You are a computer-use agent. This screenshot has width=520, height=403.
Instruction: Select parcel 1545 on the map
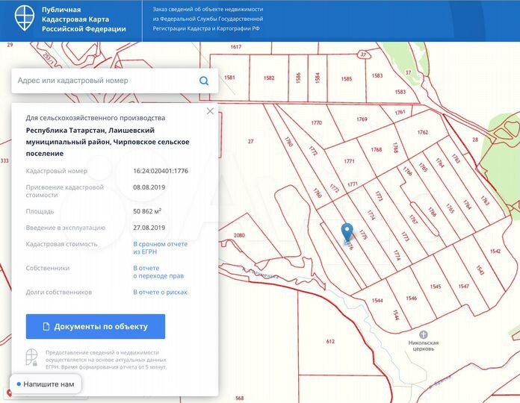[x=436, y=287]
